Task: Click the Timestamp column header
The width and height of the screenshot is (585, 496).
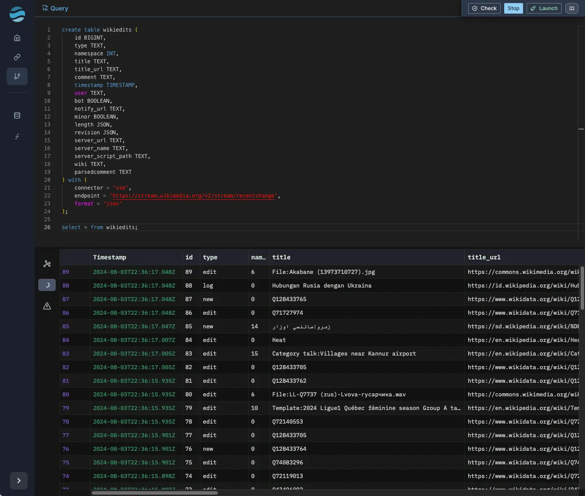Action: pos(109,257)
